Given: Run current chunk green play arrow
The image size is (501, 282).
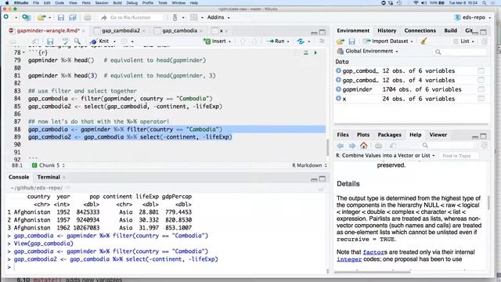Looking at the screenshot, I should point(315,52).
